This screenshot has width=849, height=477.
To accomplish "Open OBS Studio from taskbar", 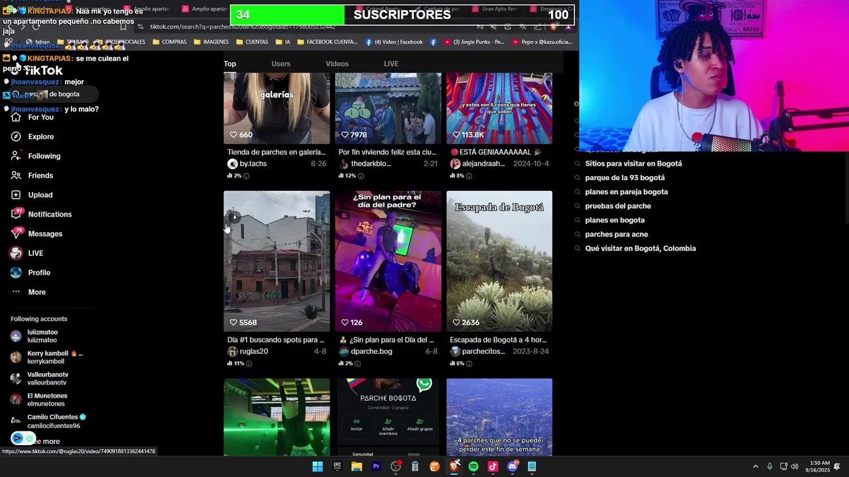I will point(396,466).
